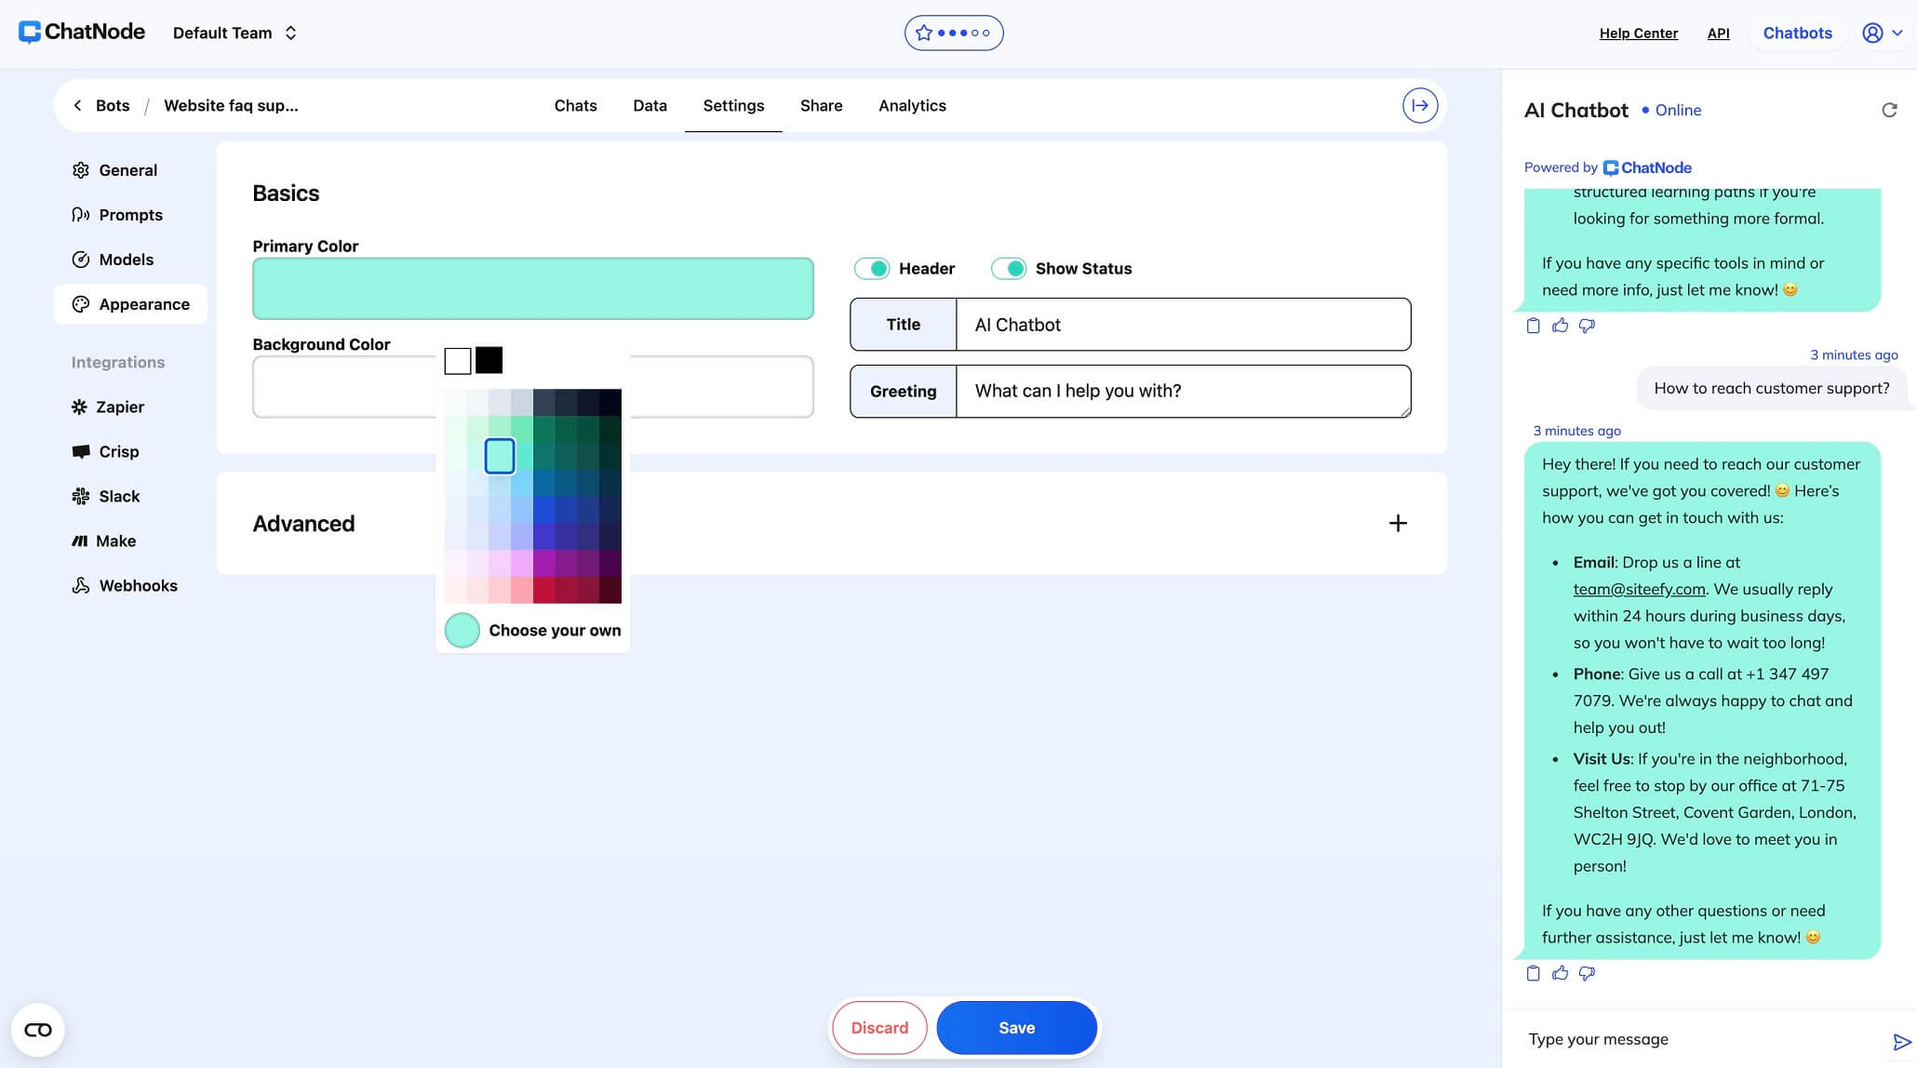This screenshot has height=1068, width=1917.
Task: Open the Prompts settings section
Action: (130, 215)
